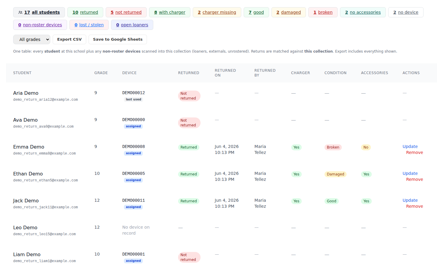Click the Broken condition badge

pos(333,147)
